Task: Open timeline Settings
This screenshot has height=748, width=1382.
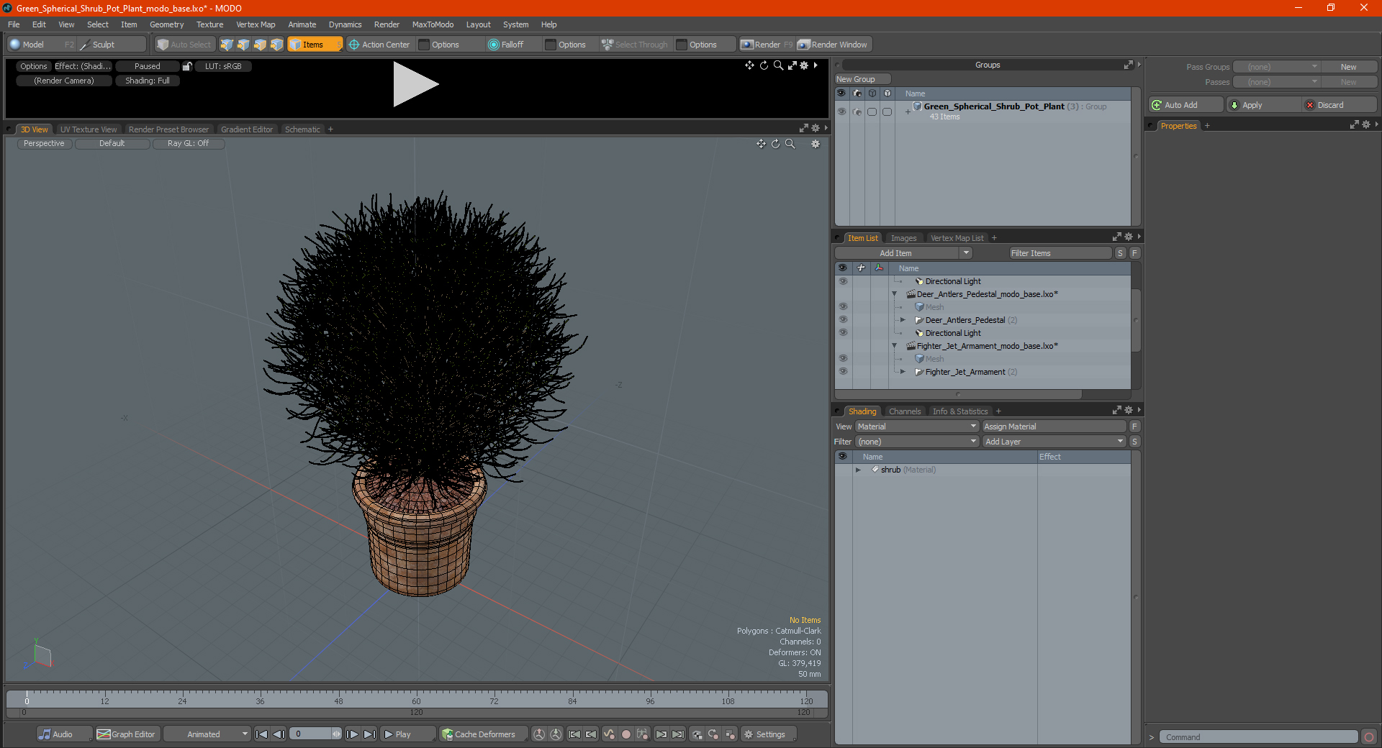Action: 768,734
